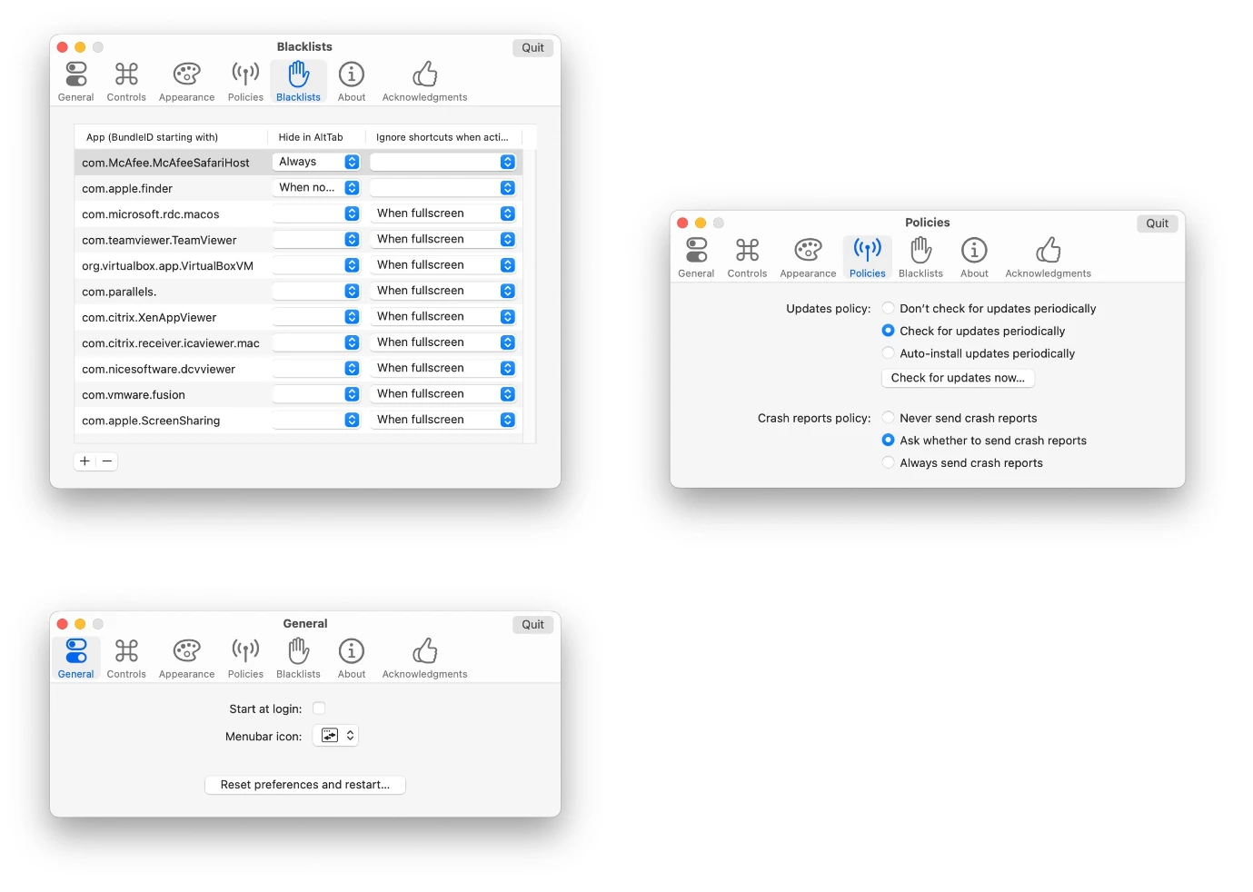Open Acknowledgments tab in General window
This screenshot has width=1253, height=892.
[424, 659]
